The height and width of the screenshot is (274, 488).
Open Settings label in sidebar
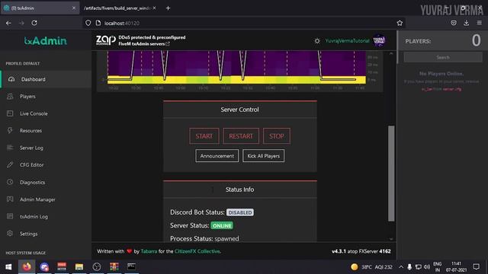pyautogui.click(x=29, y=234)
